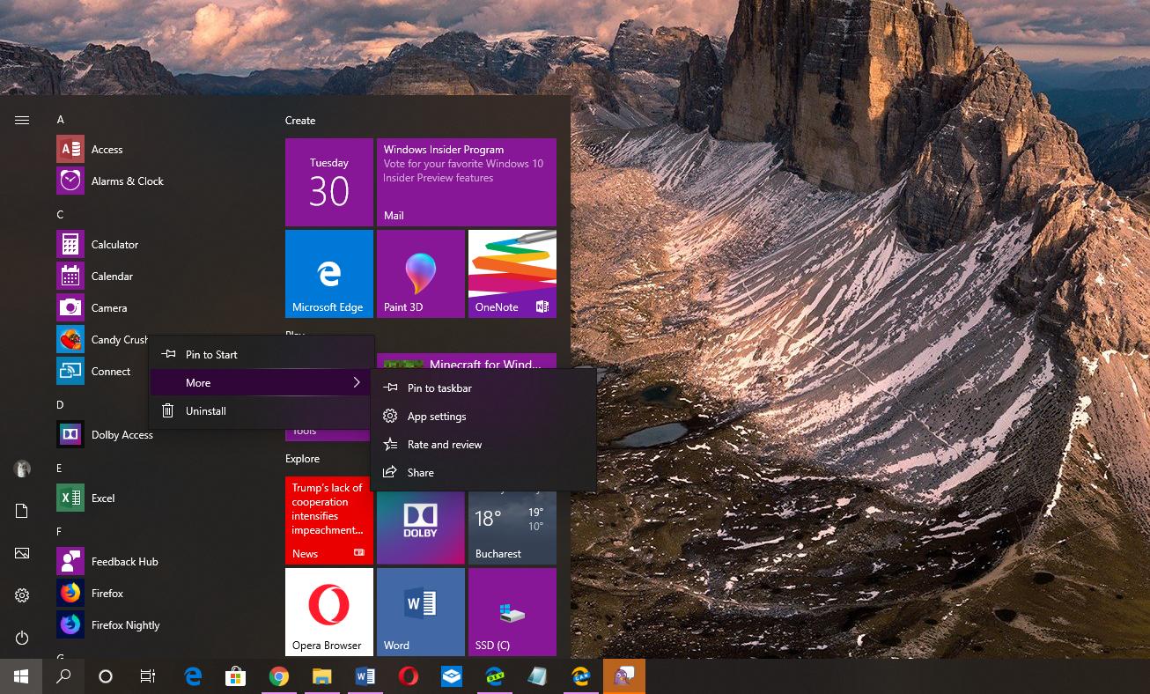Click letter A group header
Screen dimensions: 1150x694
(x=60, y=120)
